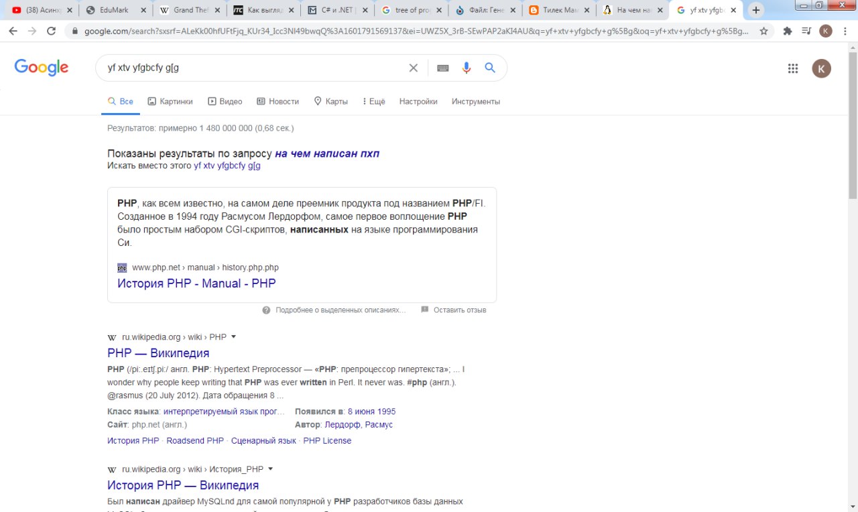The width and height of the screenshot is (858, 512).
Task: Open 'интерпретируемый язык прог…' link
Action: [x=224, y=411]
